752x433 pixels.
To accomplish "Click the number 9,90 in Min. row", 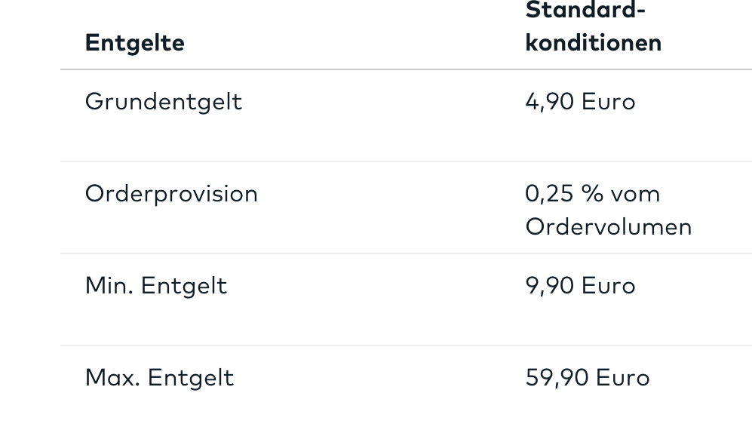I will pyautogui.click(x=550, y=286).
